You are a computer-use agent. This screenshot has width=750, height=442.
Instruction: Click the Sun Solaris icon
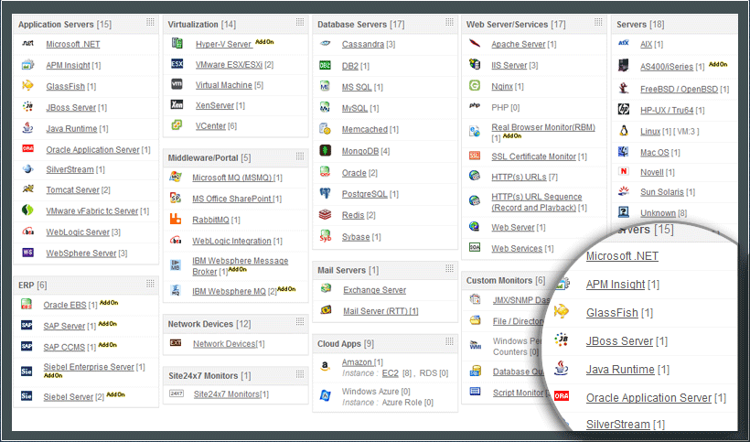point(623,191)
